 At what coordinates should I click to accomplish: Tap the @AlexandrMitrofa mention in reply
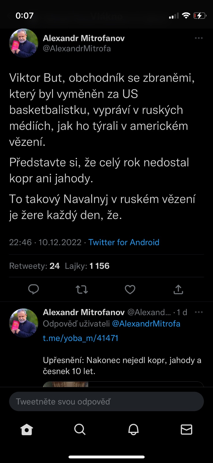(x=146, y=324)
